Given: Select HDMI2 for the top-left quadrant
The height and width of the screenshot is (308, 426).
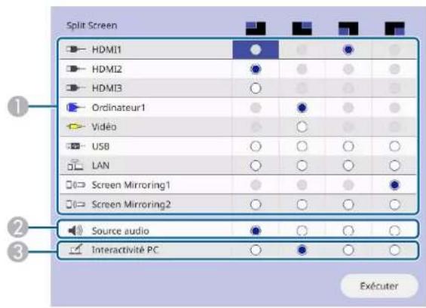Looking at the screenshot, I should 256,69.
